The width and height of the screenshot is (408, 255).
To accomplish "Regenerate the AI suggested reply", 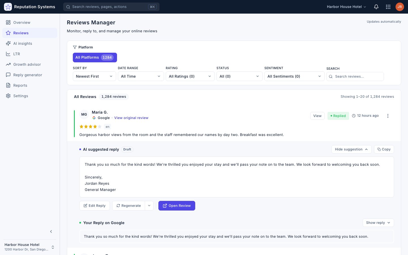I will pyautogui.click(x=129, y=206).
